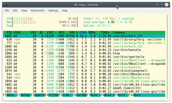Click the F9 Kill button

point(122,95)
